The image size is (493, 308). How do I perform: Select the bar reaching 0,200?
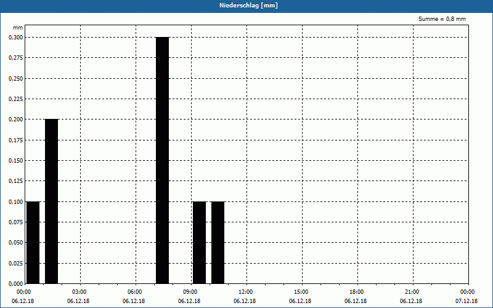pyautogui.click(x=52, y=201)
